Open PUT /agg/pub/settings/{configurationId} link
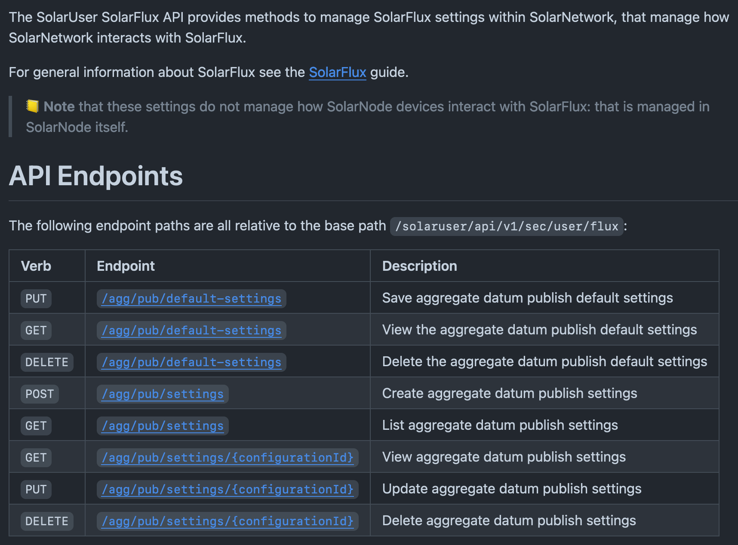Image resolution: width=738 pixels, height=545 pixels. [x=228, y=490]
